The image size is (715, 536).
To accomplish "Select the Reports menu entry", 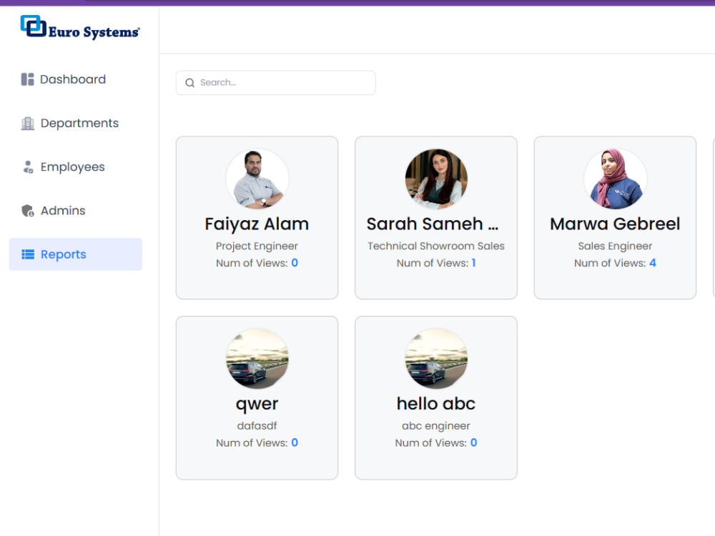I will pos(76,254).
